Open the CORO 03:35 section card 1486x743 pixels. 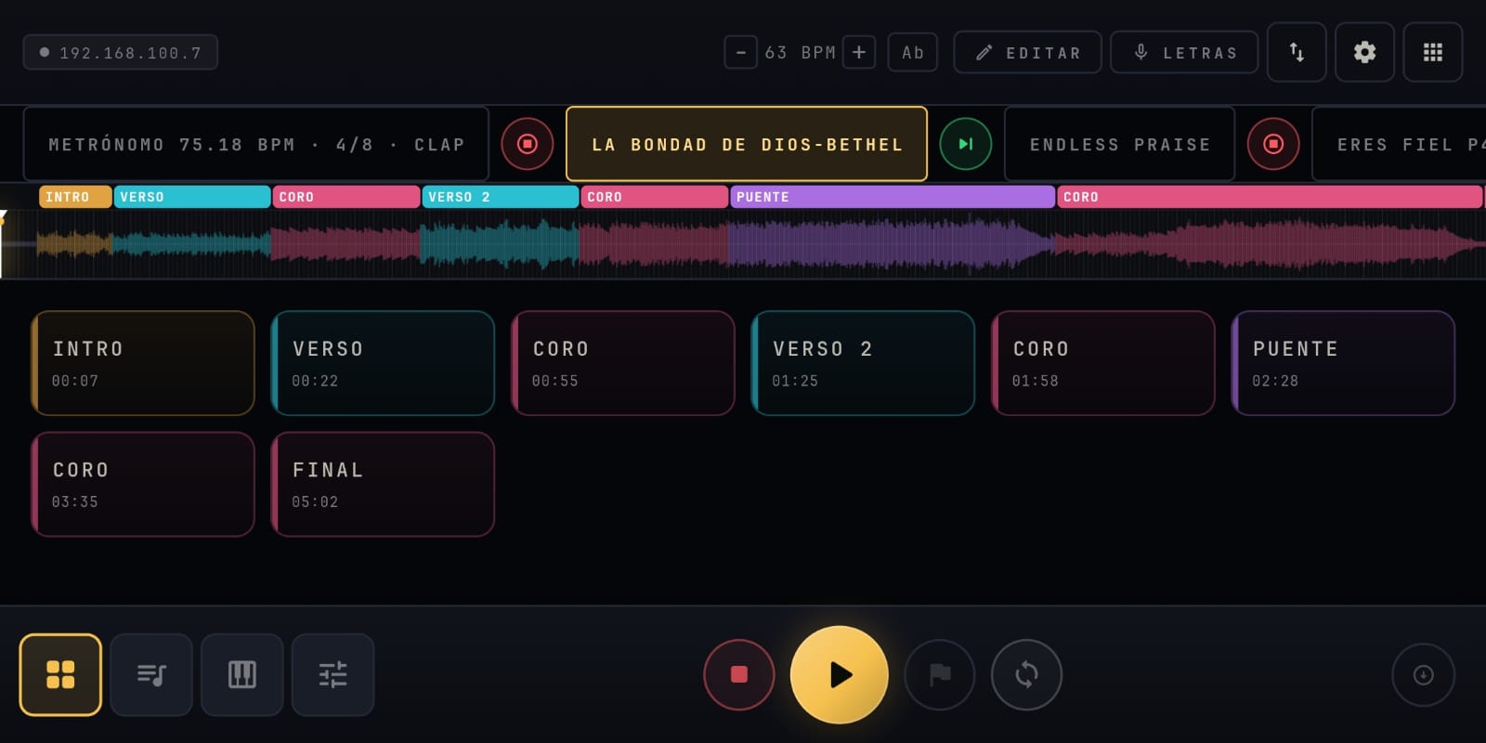tap(143, 484)
